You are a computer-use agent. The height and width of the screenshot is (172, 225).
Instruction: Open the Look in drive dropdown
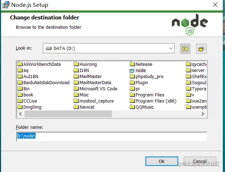click(x=109, y=48)
